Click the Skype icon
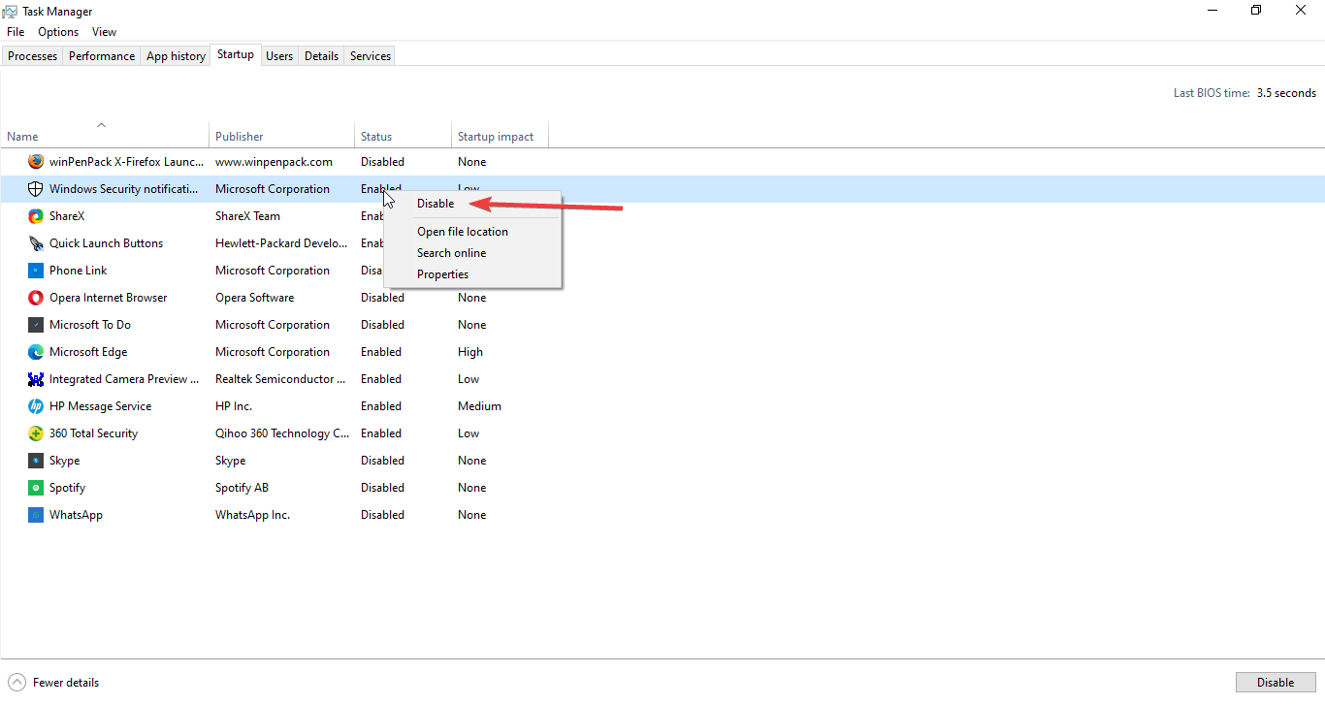 pos(36,460)
